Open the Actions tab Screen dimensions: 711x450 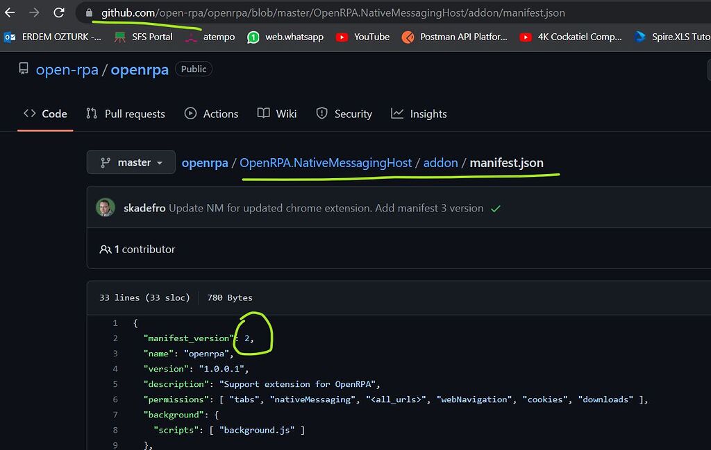[x=211, y=114]
